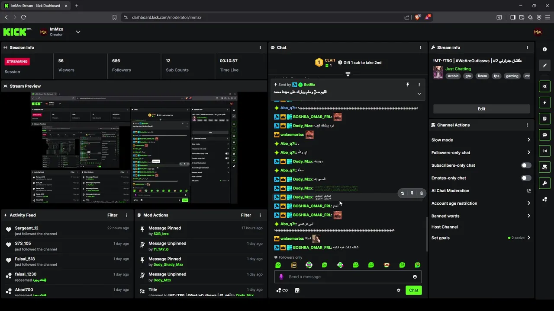Click the browser address bar URL
The width and height of the screenshot is (554, 311).
pyautogui.click(x=167, y=17)
